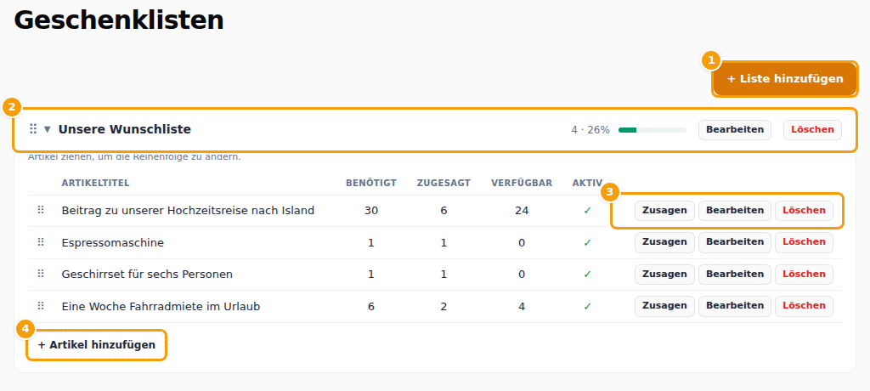Click Bearbeiten for Geschirrset für sechs Personen
Image resolution: width=870 pixels, height=391 pixels.
[x=735, y=275]
